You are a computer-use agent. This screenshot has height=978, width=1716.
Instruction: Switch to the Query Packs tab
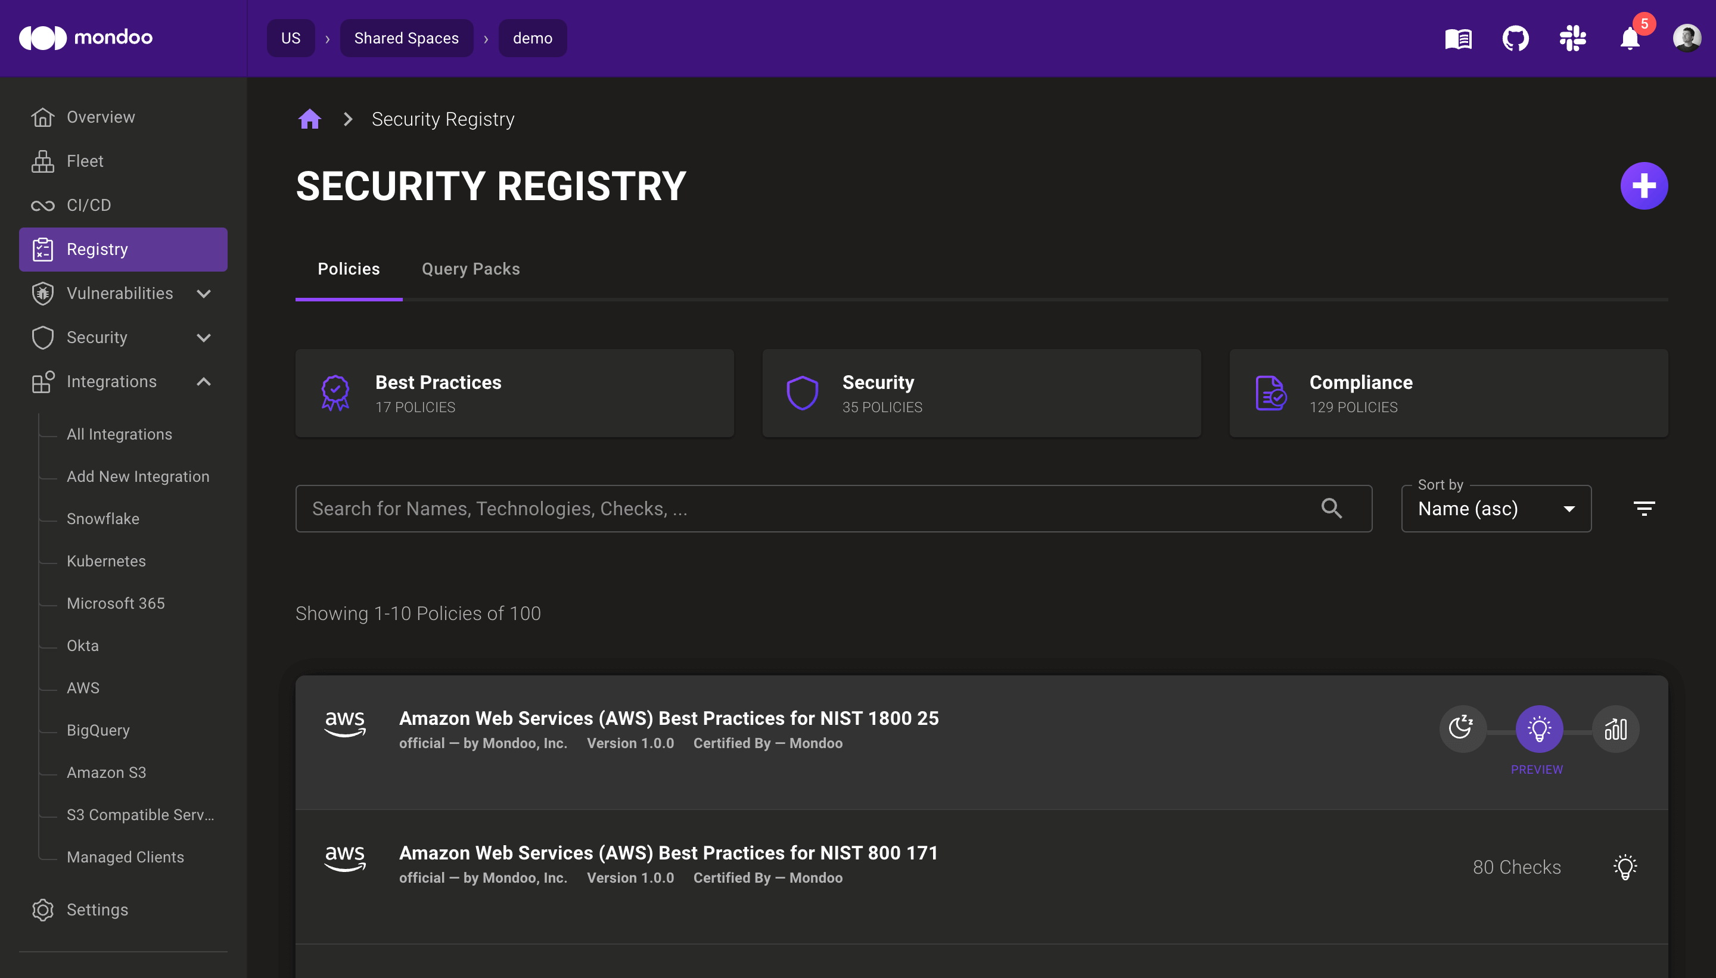[x=470, y=269]
